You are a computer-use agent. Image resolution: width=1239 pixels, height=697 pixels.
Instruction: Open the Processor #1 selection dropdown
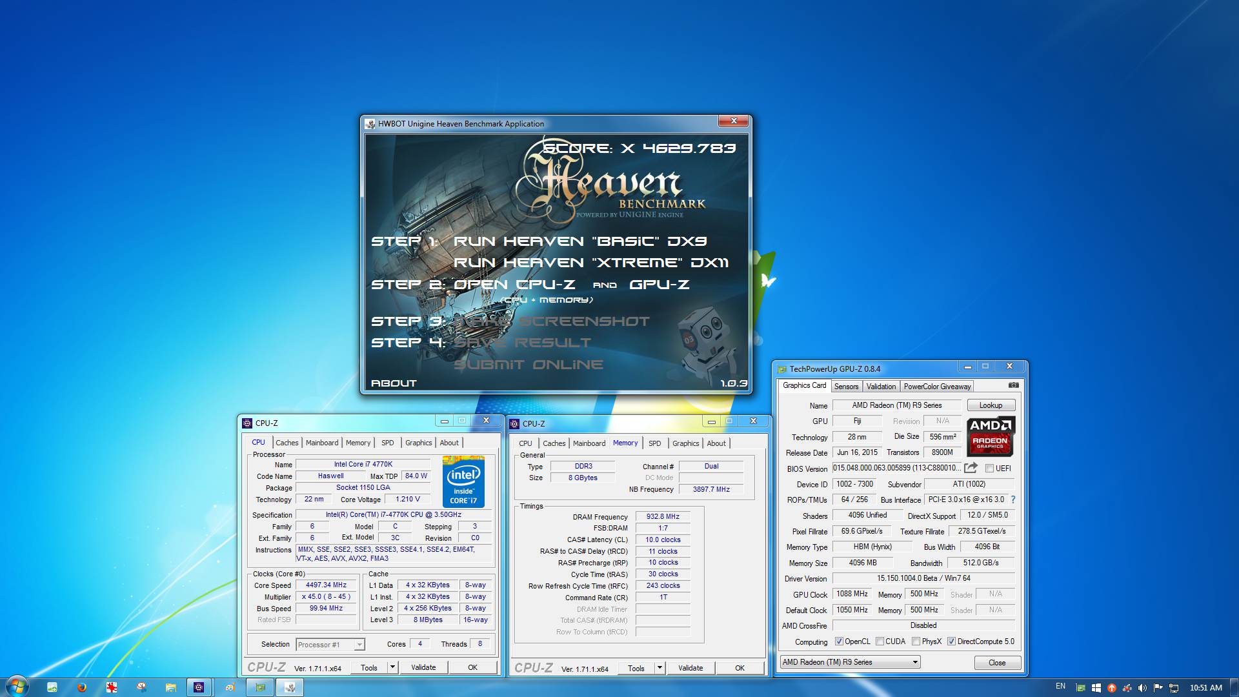click(x=330, y=645)
